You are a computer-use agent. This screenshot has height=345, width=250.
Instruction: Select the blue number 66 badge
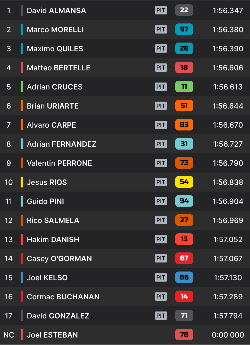[184, 277]
